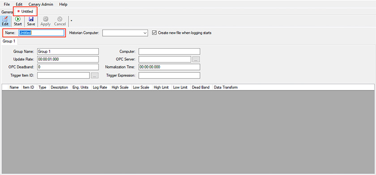The image size is (376, 175).
Task: Select the Group 1 tab
Action: tap(9, 41)
